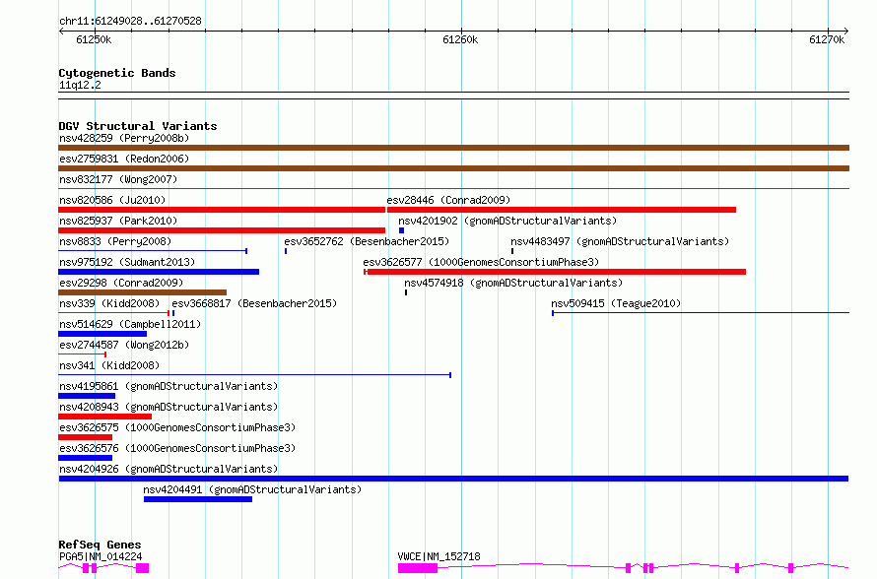Viewport: 877px width, 579px height.
Task: Select the blue bar under nsv975192
Action: tap(159, 272)
